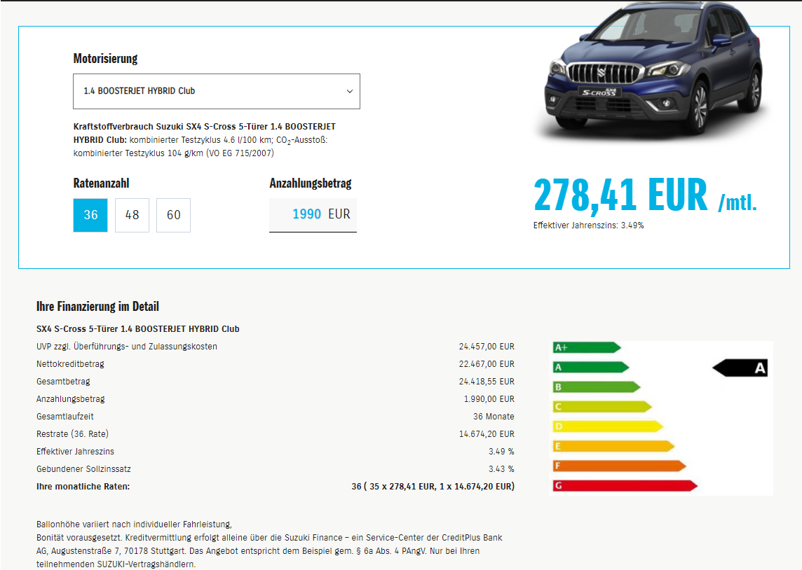
Task: Click the UVP zzgl. Überführungs- row label
Action: (x=127, y=347)
